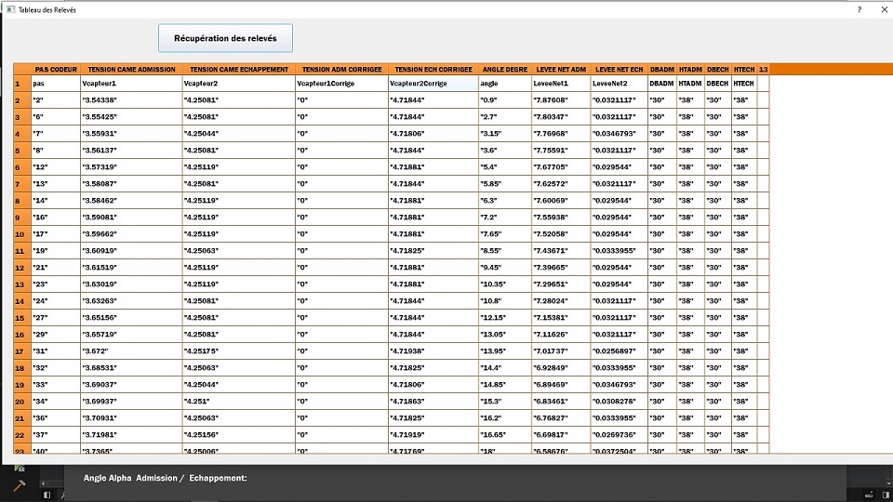The height and width of the screenshot is (502, 893).
Task: Click pas cell with value 27
Action: tap(55, 318)
